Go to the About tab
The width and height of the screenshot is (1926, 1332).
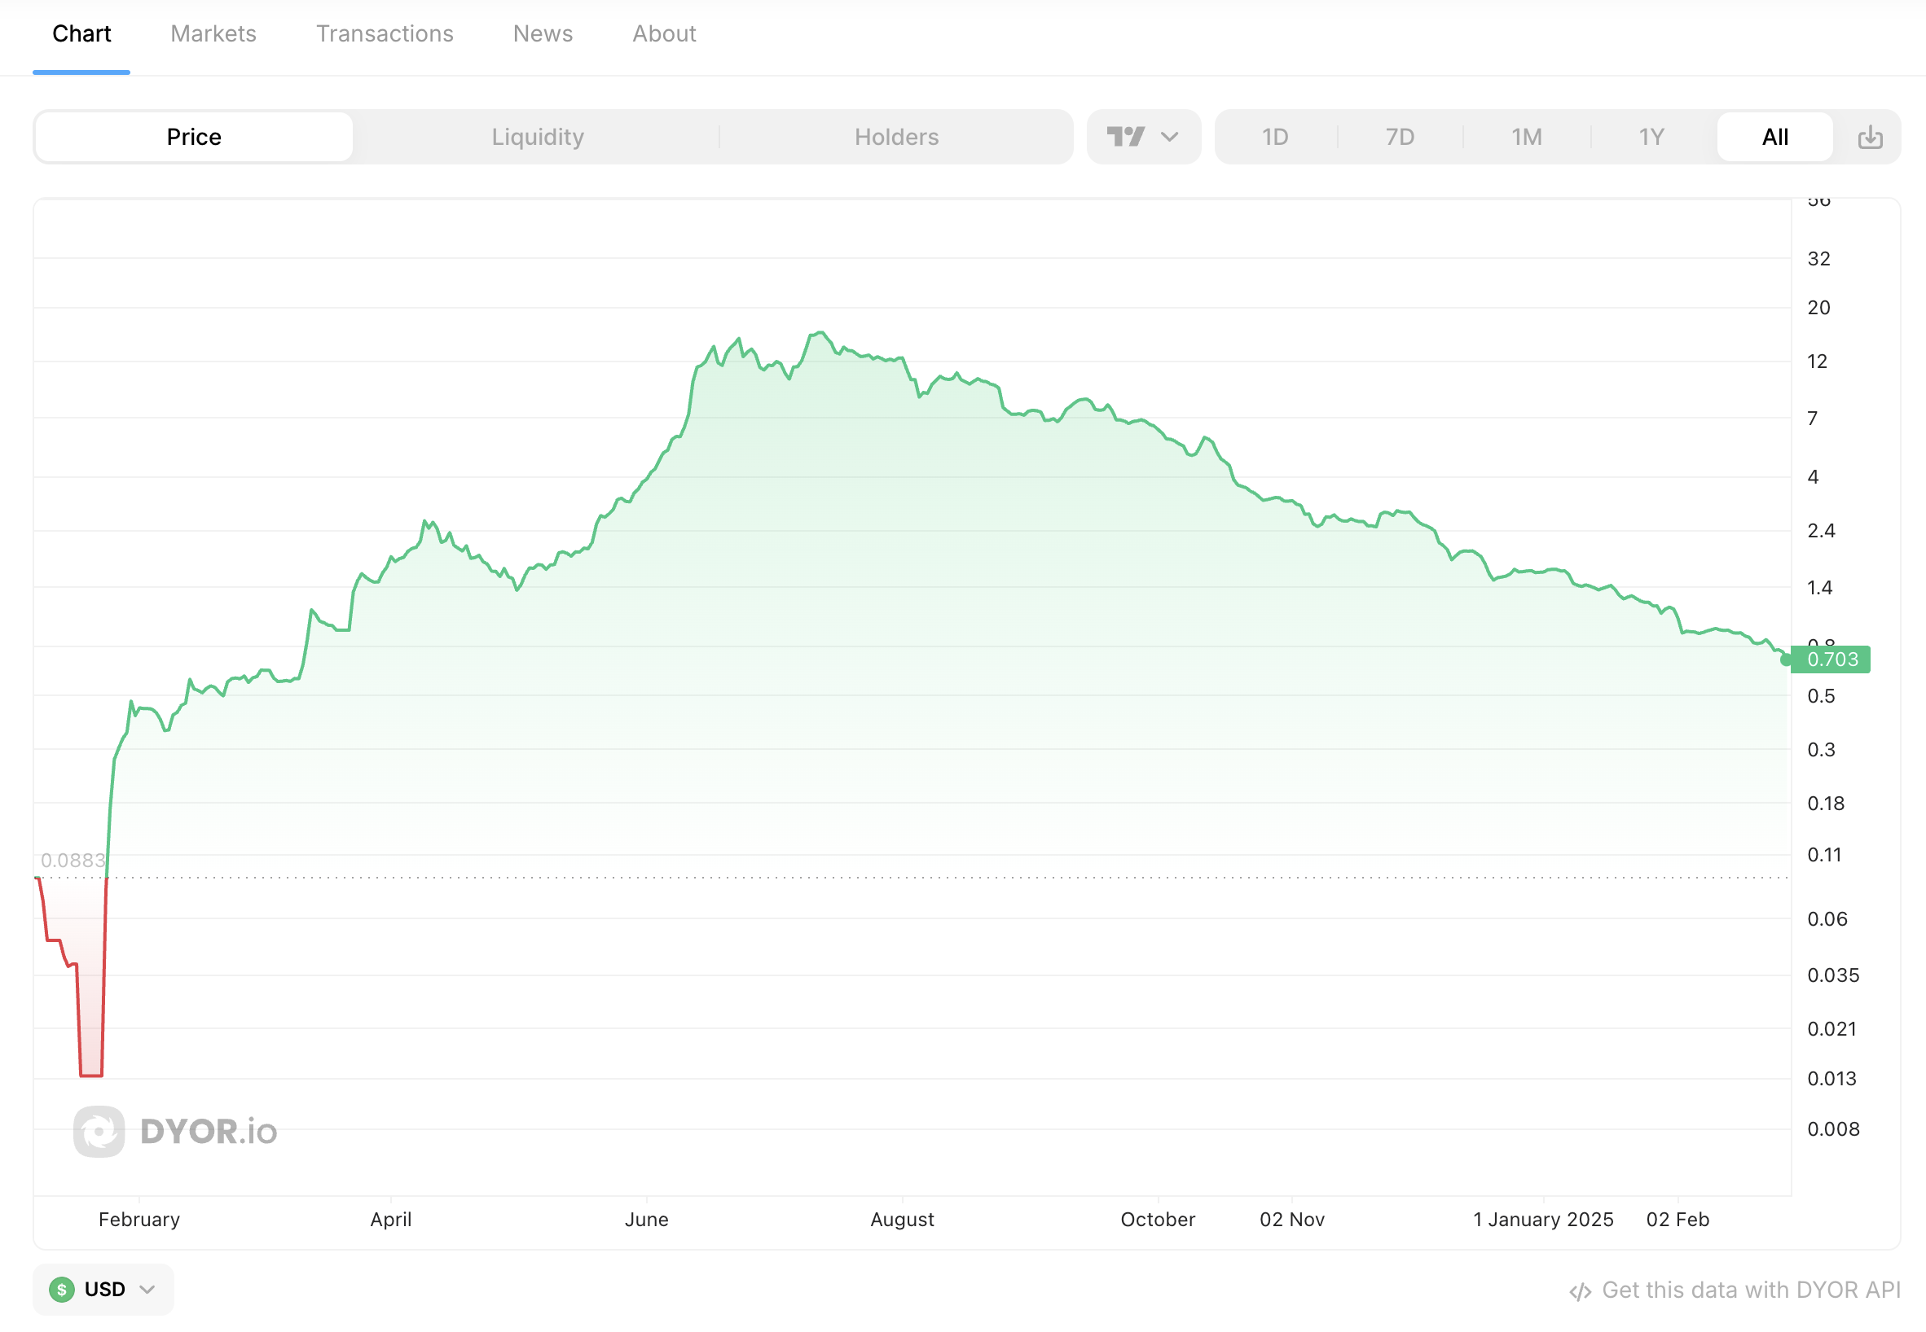point(664,33)
